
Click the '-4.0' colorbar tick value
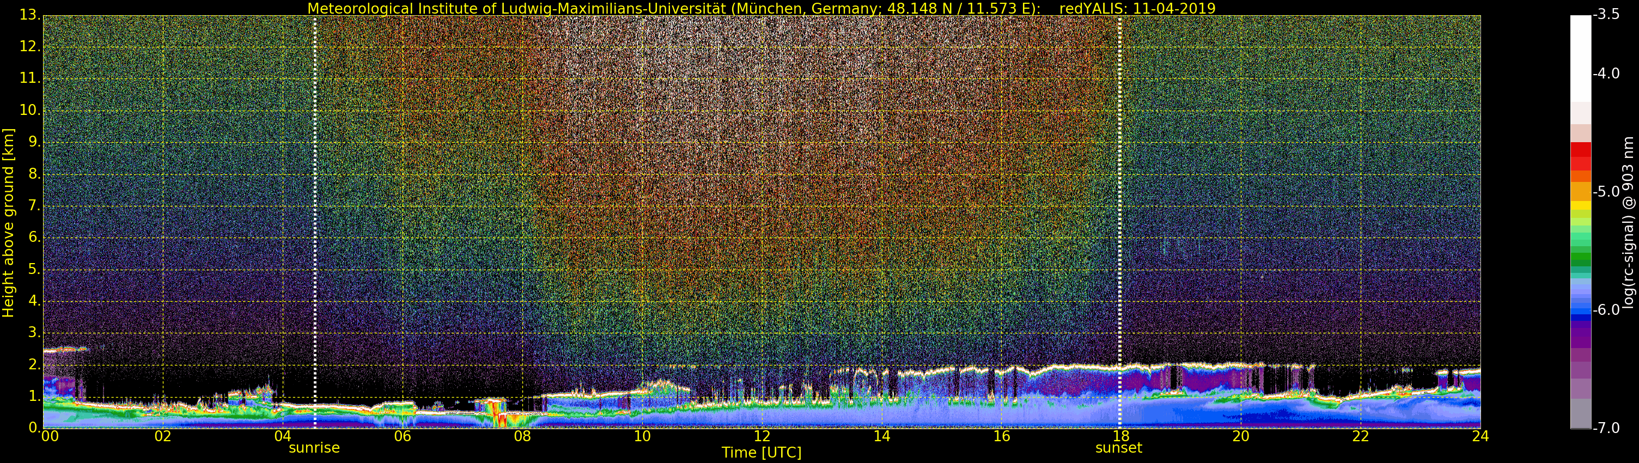point(1606,74)
